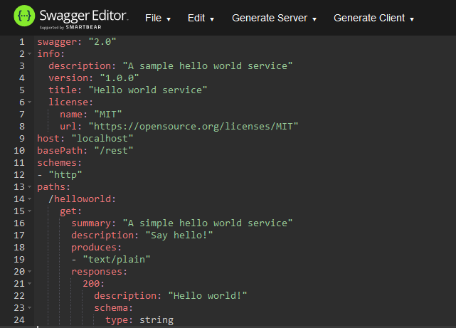Click the basePath "/rest" value
This screenshot has height=328, width=456.
tap(114, 151)
